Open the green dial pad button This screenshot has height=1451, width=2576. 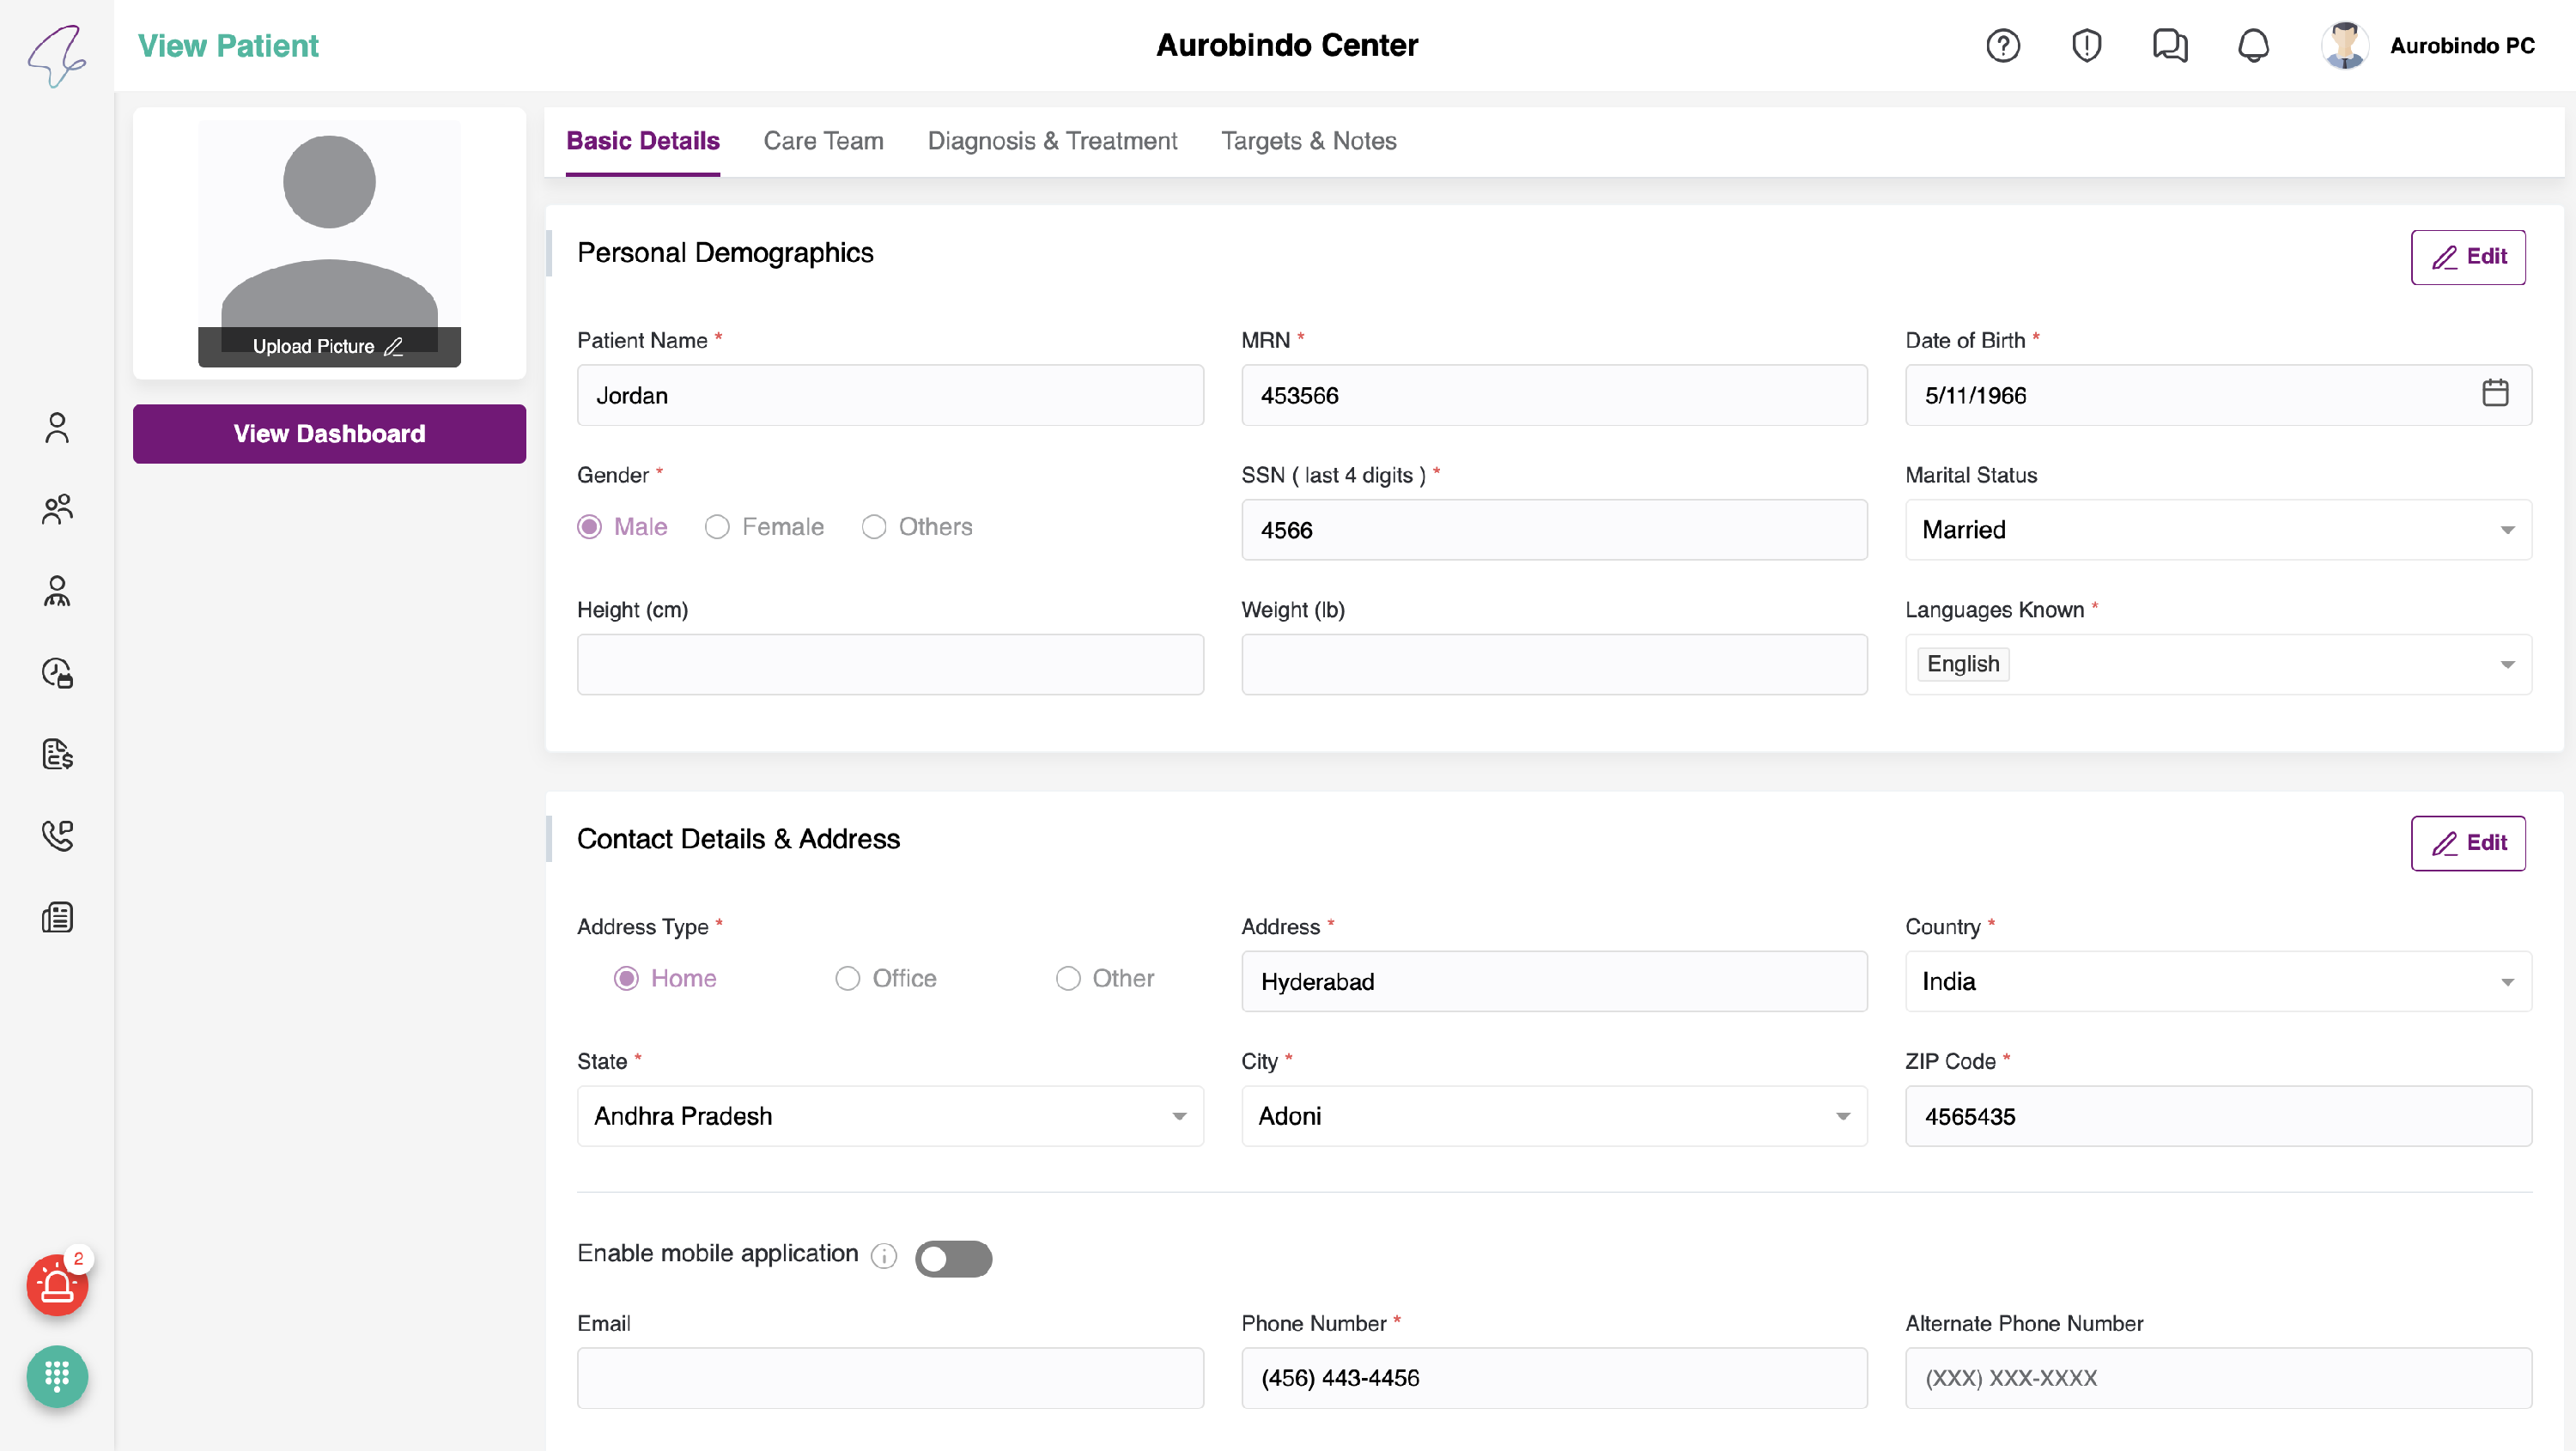pos(57,1377)
